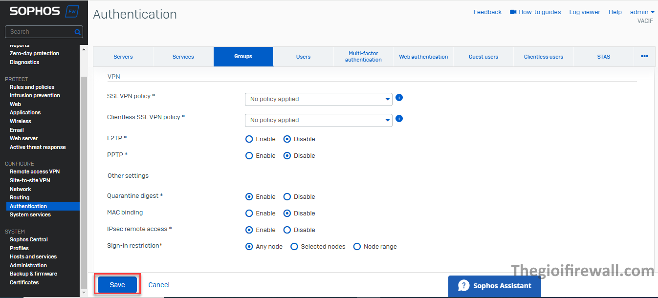The height and width of the screenshot is (298, 658).
Task: Switch to the Users tab
Action: [x=303, y=57]
